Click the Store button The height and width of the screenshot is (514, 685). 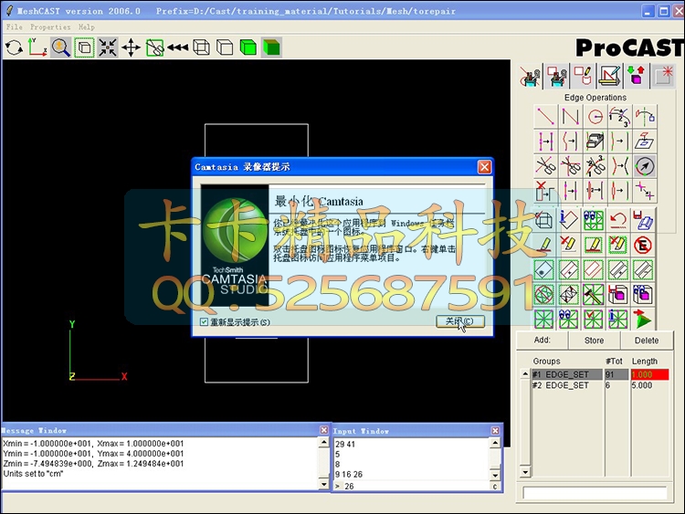point(595,341)
